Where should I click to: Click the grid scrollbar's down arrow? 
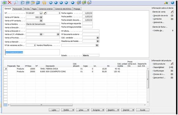[x=148, y=102]
